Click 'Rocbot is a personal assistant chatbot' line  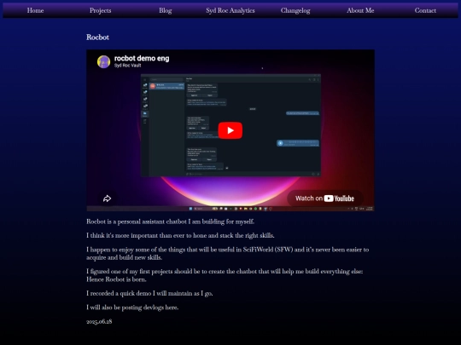(x=170, y=221)
